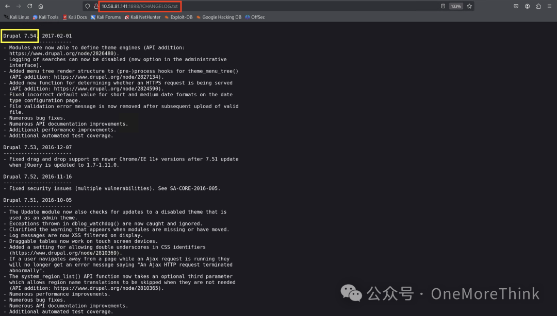
Task: Click the URL https://www.drupal.org/node/2827134
Action: click(x=107, y=77)
